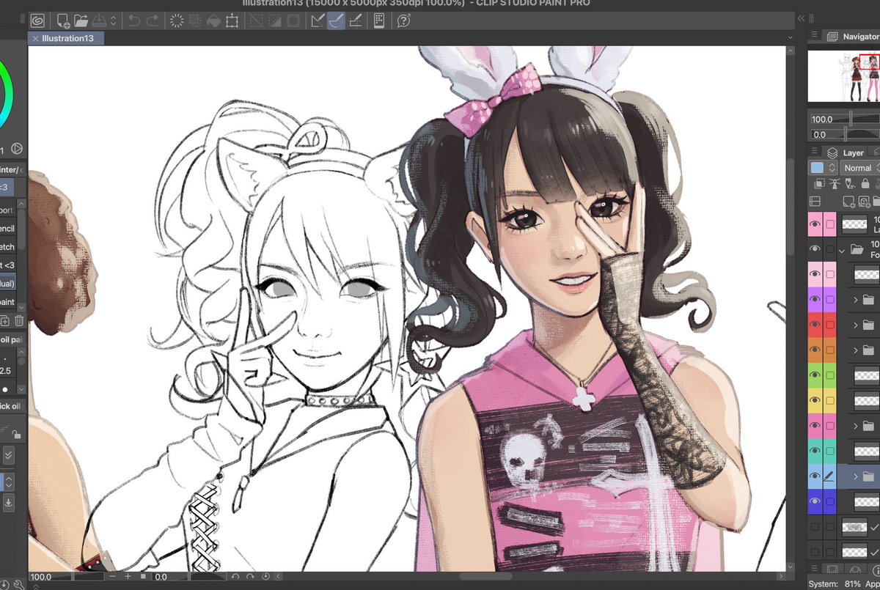Image resolution: width=880 pixels, height=590 pixels.
Task: Zoom in with canvas plus button
Action: [128, 577]
